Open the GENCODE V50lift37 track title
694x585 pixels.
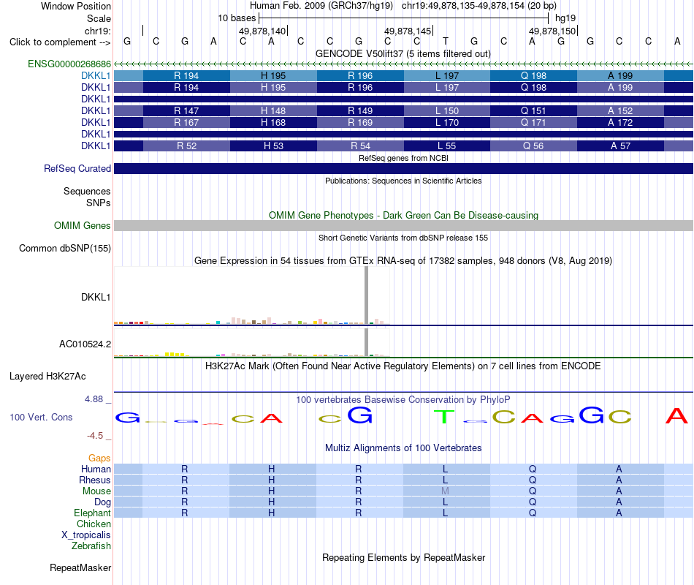click(x=403, y=53)
